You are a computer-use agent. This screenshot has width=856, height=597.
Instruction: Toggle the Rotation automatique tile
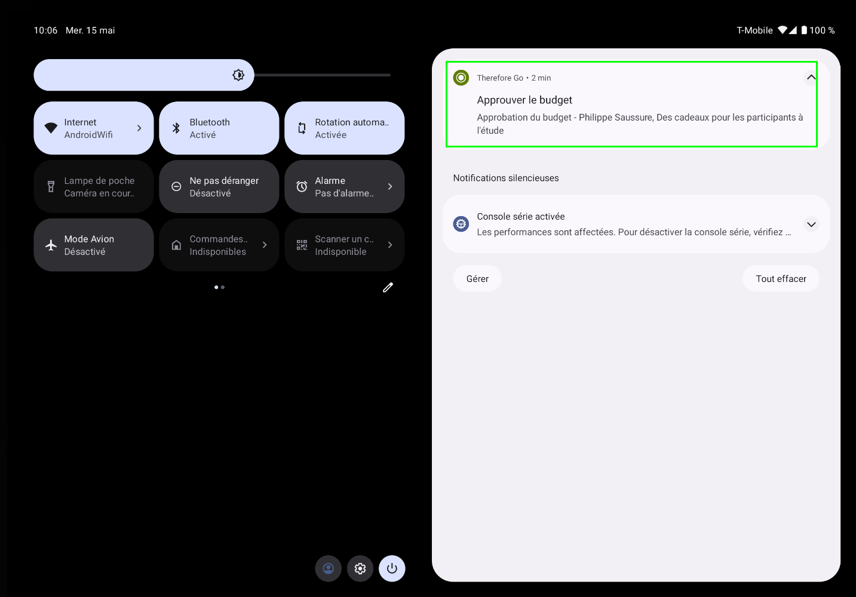pos(345,128)
